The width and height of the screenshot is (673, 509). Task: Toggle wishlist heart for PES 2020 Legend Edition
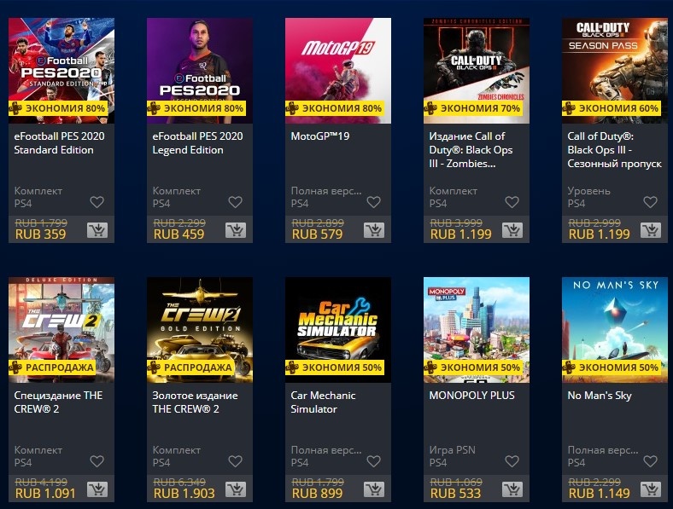(235, 202)
